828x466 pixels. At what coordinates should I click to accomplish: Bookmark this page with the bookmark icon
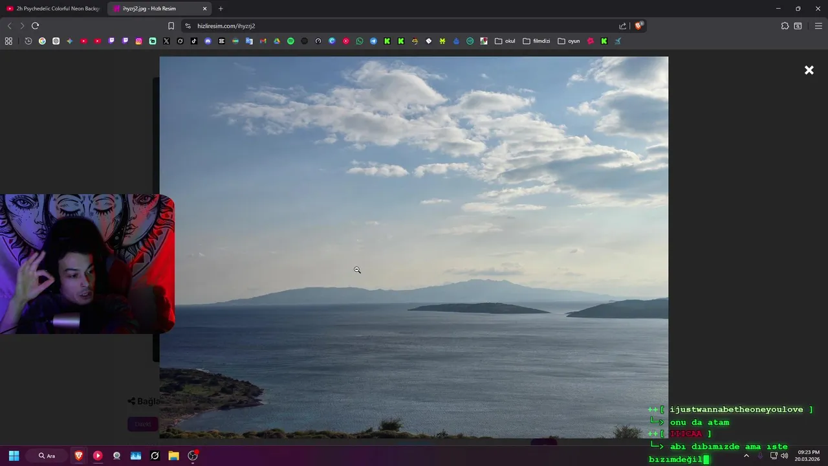click(x=171, y=26)
